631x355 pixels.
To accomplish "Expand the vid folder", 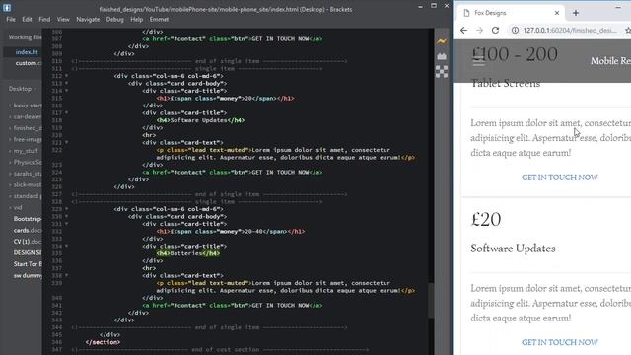I will pyautogui.click(x=16, y=208).
